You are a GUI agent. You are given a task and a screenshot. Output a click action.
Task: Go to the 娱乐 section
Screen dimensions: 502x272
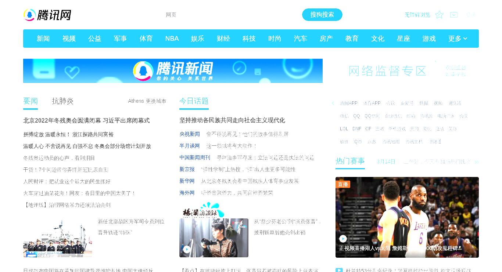coord(197,39)
